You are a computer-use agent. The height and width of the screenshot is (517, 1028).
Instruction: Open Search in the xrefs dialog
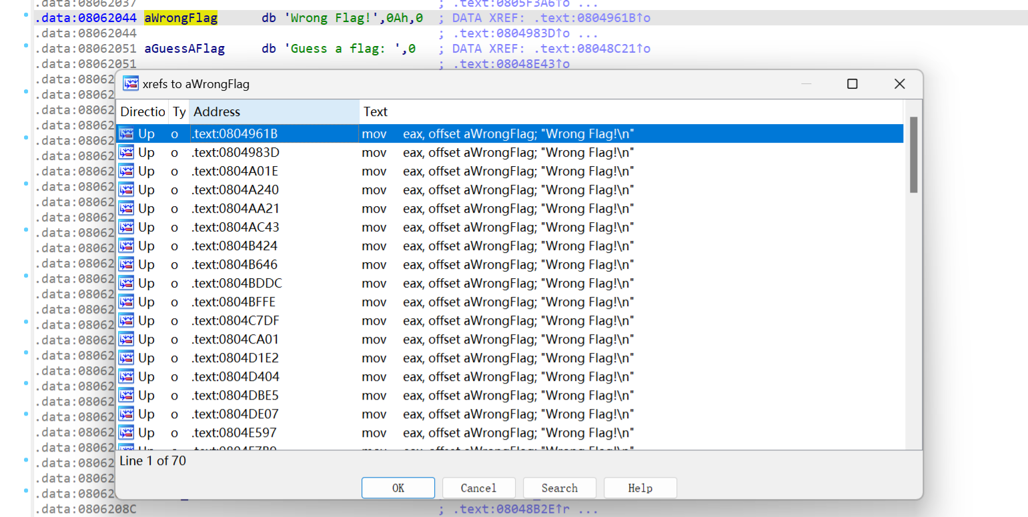coord(559,488)
